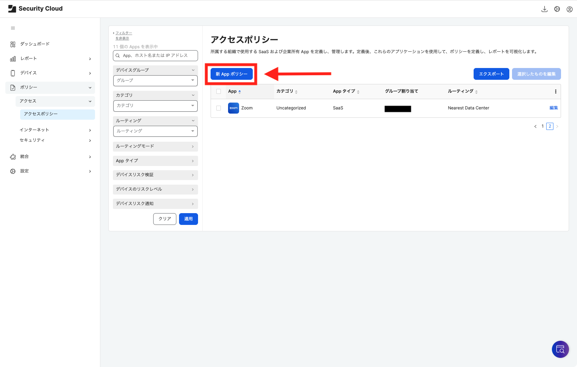The height and width of the screenshot is (367, 577).
Task: Click the 新 App ポリシー button
Action: coord(231,74)
